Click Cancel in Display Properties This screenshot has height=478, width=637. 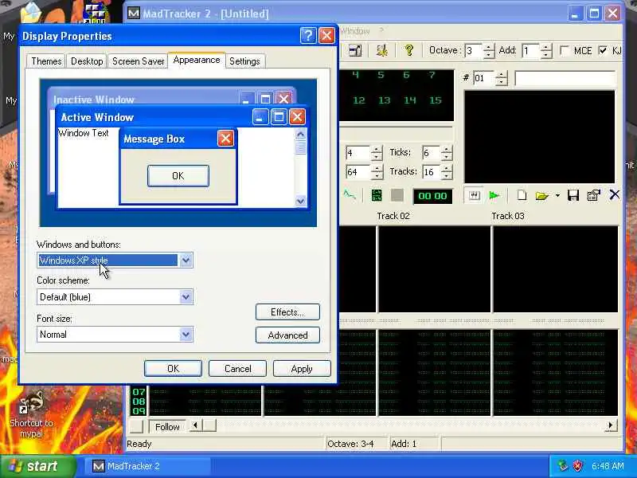click(x=237, y=369)
